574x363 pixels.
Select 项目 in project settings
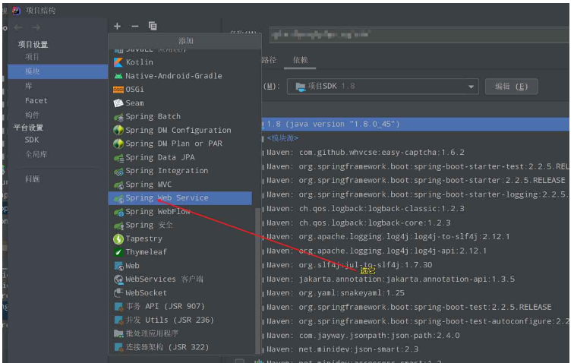pos(32,57)
